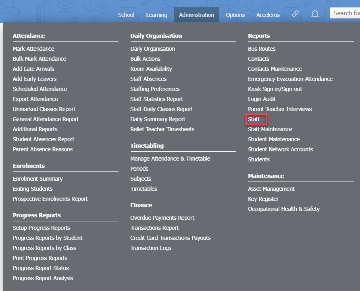Select Print Progress Reports
Image resolution: width=360 pixels, height=291 pixels.
click(40, 258)
